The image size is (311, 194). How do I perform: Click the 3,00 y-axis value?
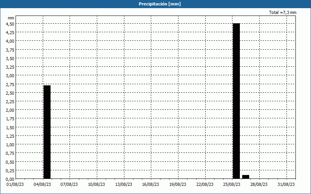coord(10,76)
